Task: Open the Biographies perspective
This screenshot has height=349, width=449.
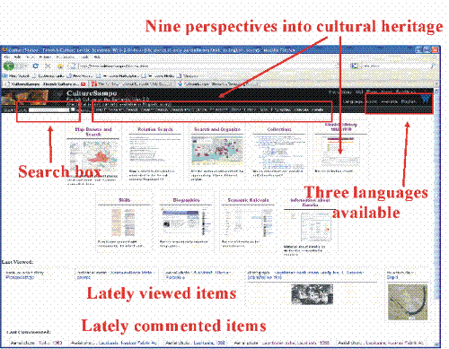Action: (186, 200)
